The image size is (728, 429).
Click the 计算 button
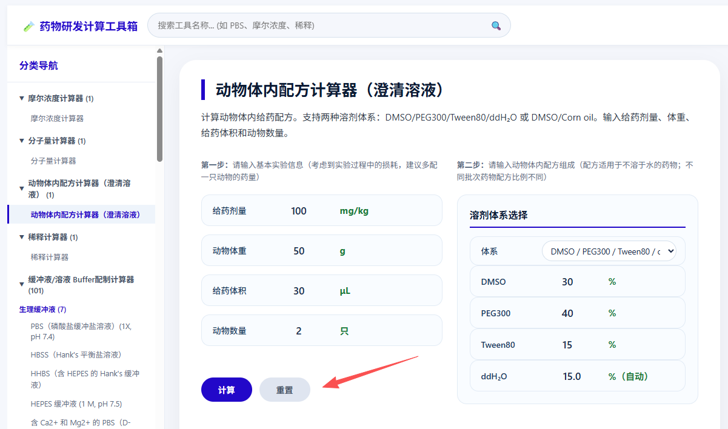227,390
